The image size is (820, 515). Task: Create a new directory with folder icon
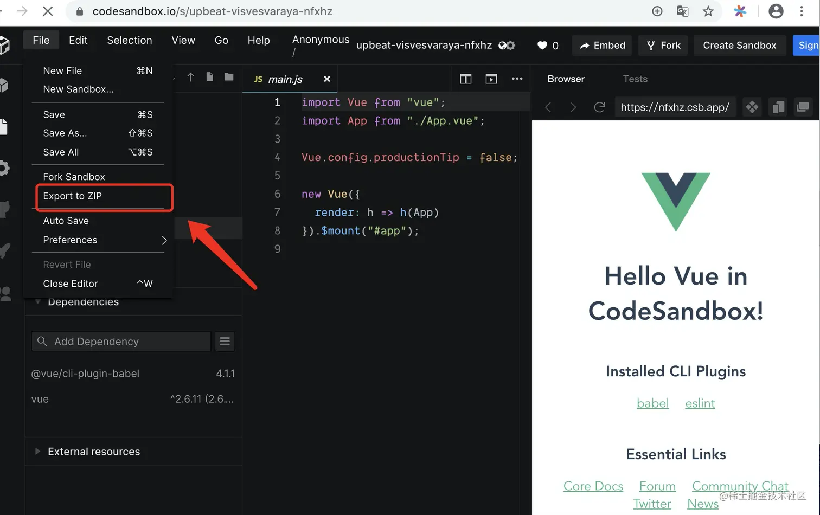(x=229, y=77)
